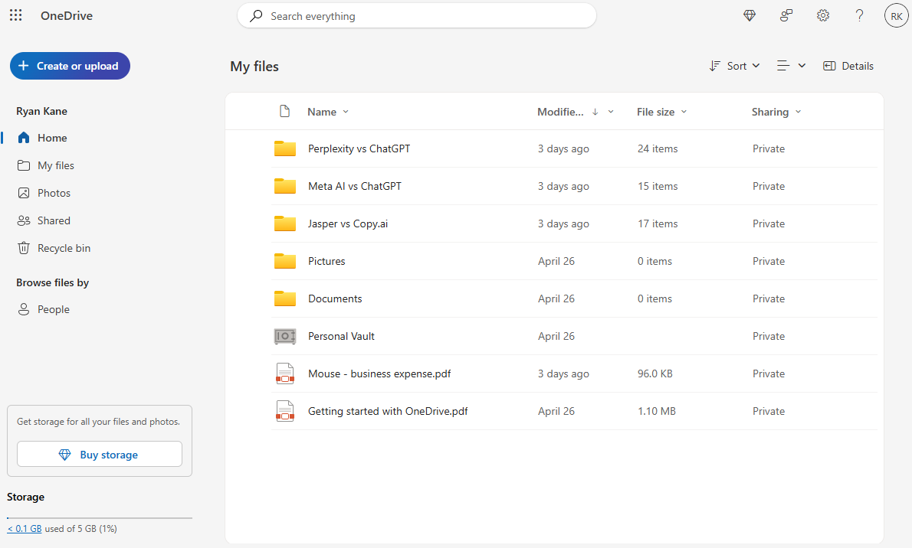Click the Buy storage button

(100, 454)
